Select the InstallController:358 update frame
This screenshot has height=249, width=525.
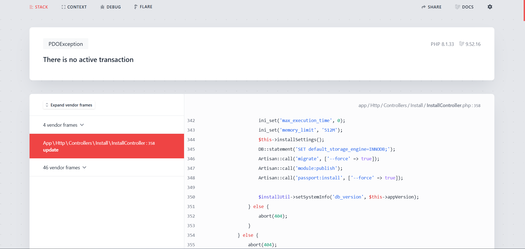click(107, 146)
